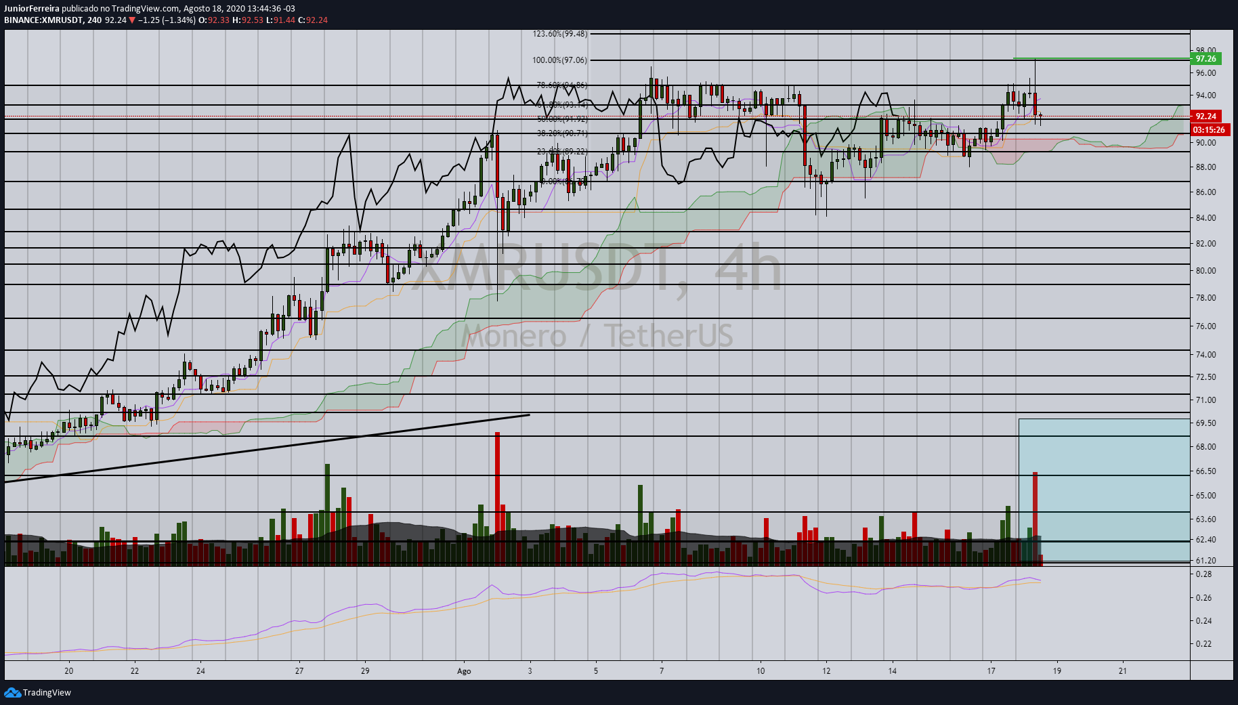Click the date label 29 on time axis
Screen dimensions: 1238x705
(x=365, y=671)
